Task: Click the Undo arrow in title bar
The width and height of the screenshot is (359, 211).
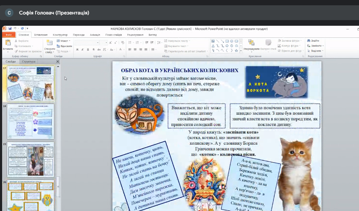Action: click(15, 28)
